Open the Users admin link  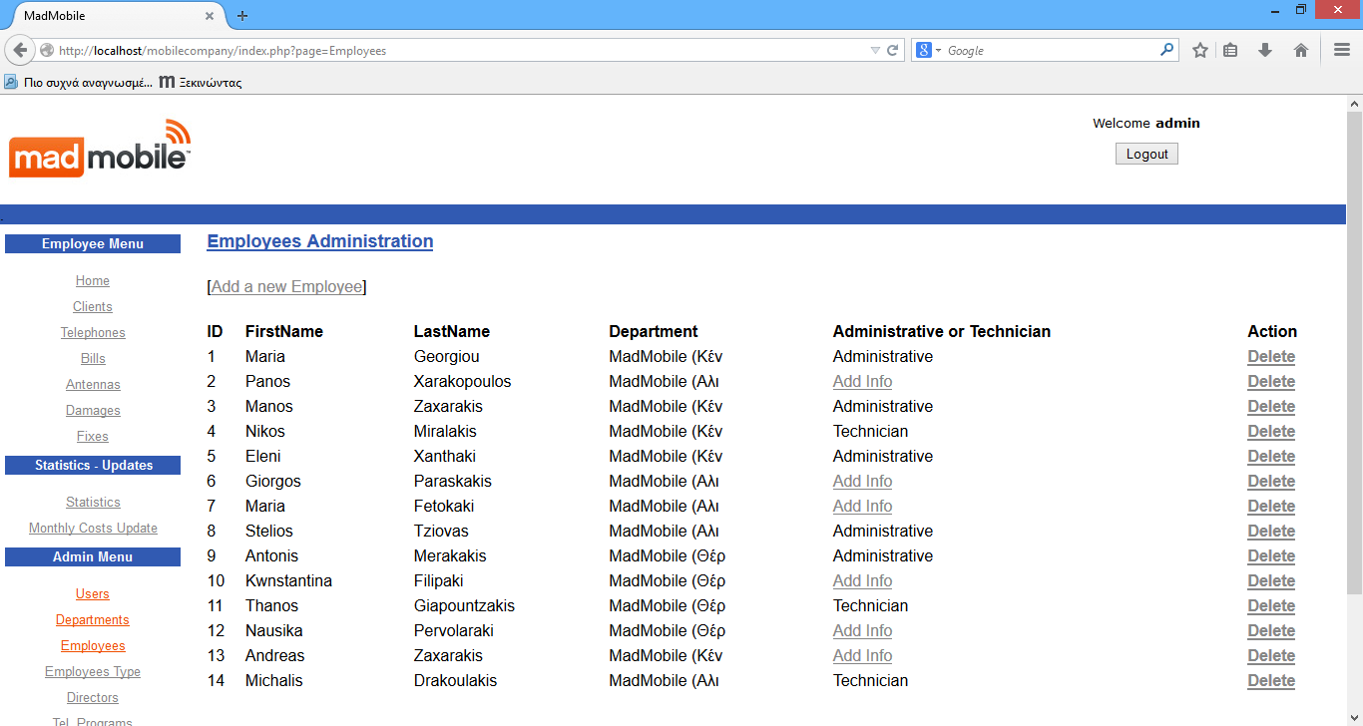coord(93,594)
